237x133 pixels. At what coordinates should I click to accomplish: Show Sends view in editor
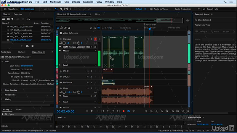pos(65,28)
